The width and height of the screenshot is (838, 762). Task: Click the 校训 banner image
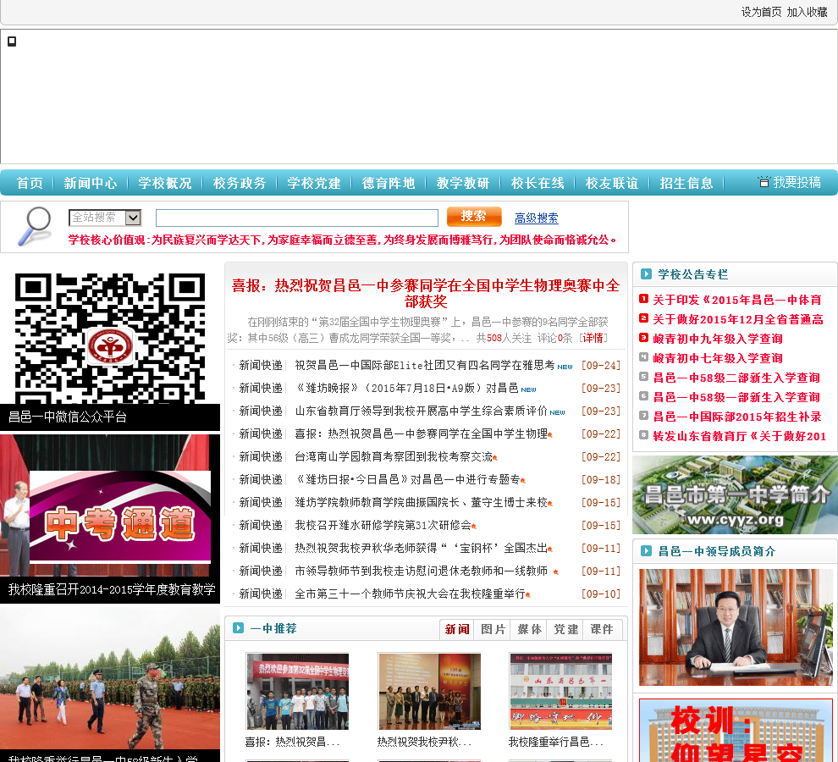[x=736, y=730]
